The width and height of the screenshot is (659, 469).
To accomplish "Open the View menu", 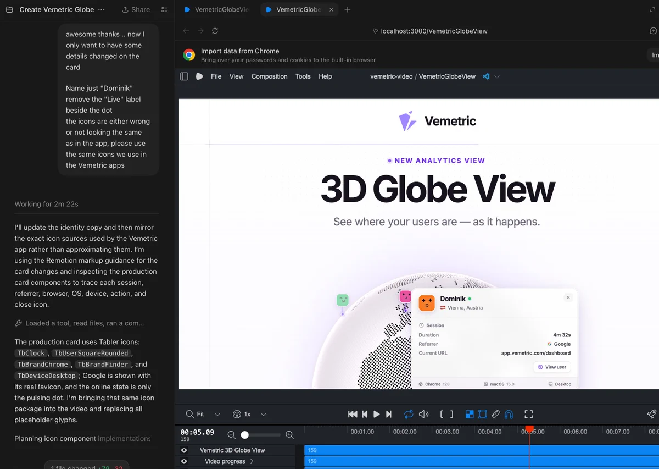I will pyautogui.click(x=236, y=76).
